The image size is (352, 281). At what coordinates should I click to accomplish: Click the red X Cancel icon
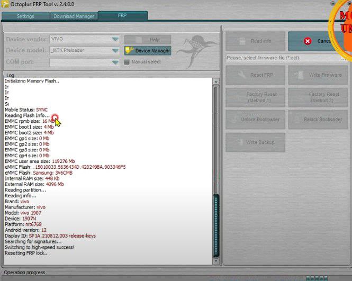coord(308,41)
